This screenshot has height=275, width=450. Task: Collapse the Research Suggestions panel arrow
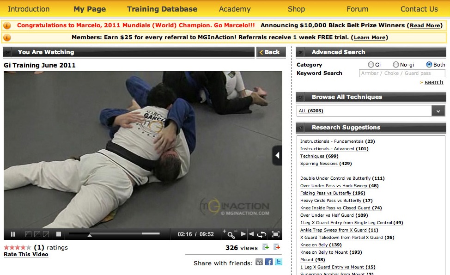[300, 128]
